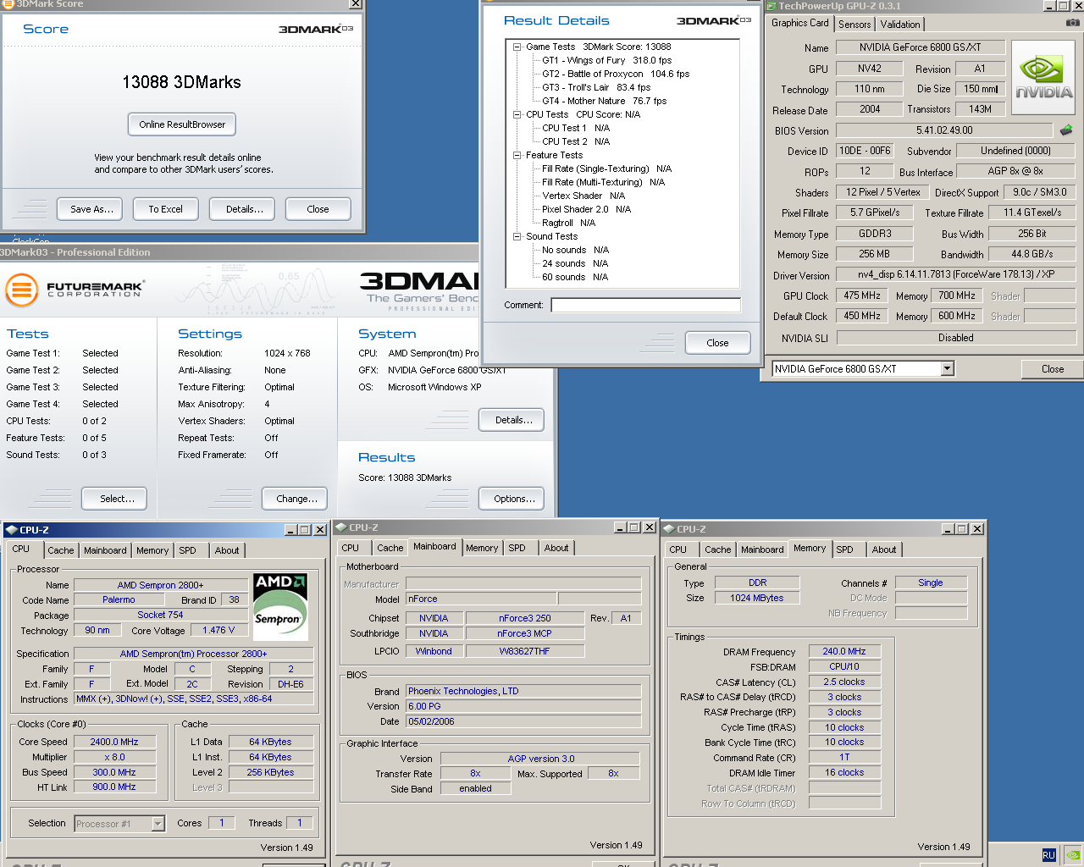The width and height of the screenshot is (1084, 867).
Task: Click the GPU-Z title bar app icon
Action: (772, 6)
